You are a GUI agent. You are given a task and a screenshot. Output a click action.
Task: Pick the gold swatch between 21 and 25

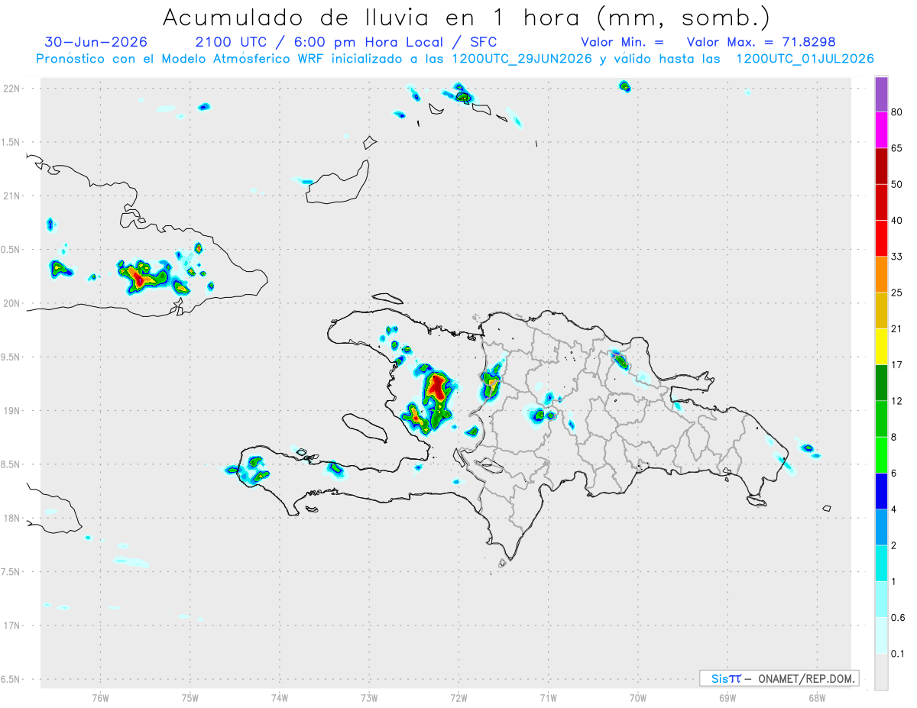(881, 311)
